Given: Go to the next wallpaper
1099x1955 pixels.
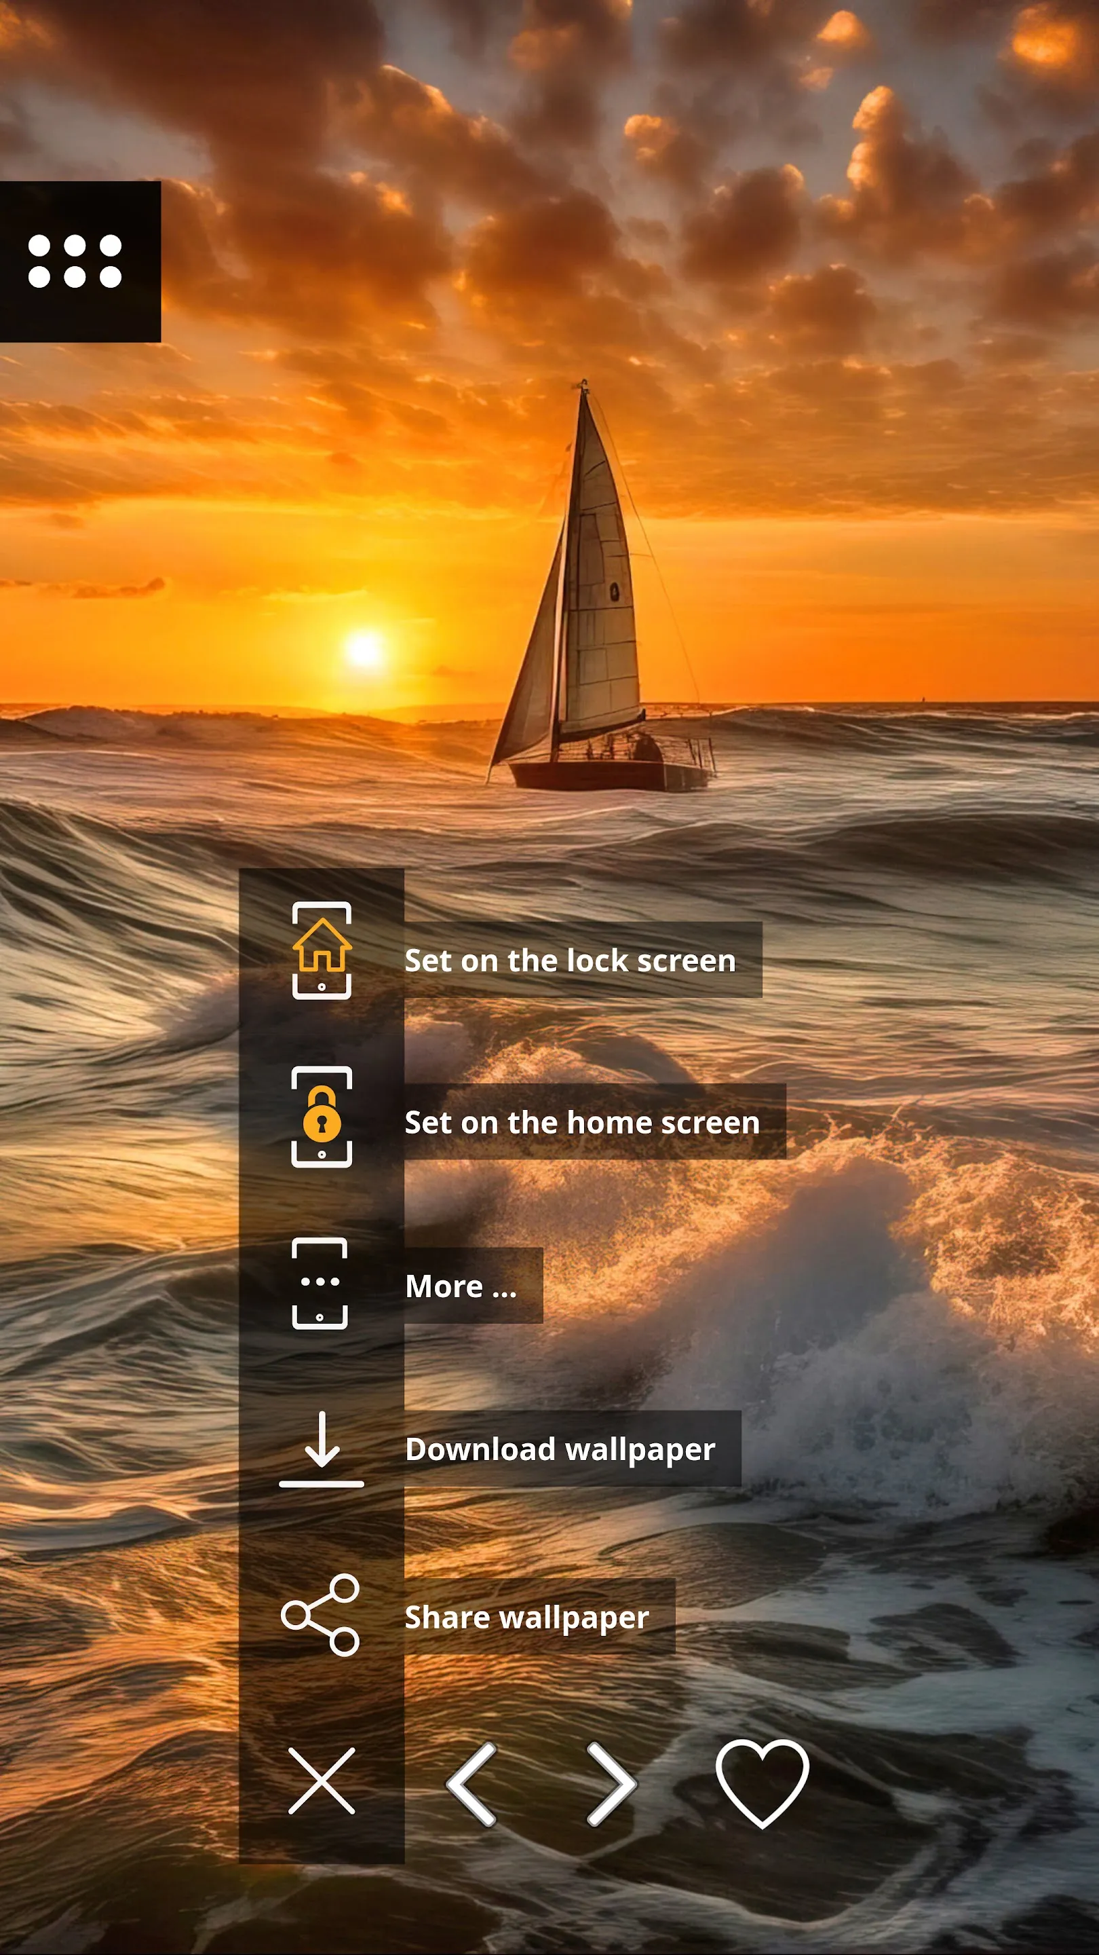Looking at the screenshot, I should coord(611,1783).
